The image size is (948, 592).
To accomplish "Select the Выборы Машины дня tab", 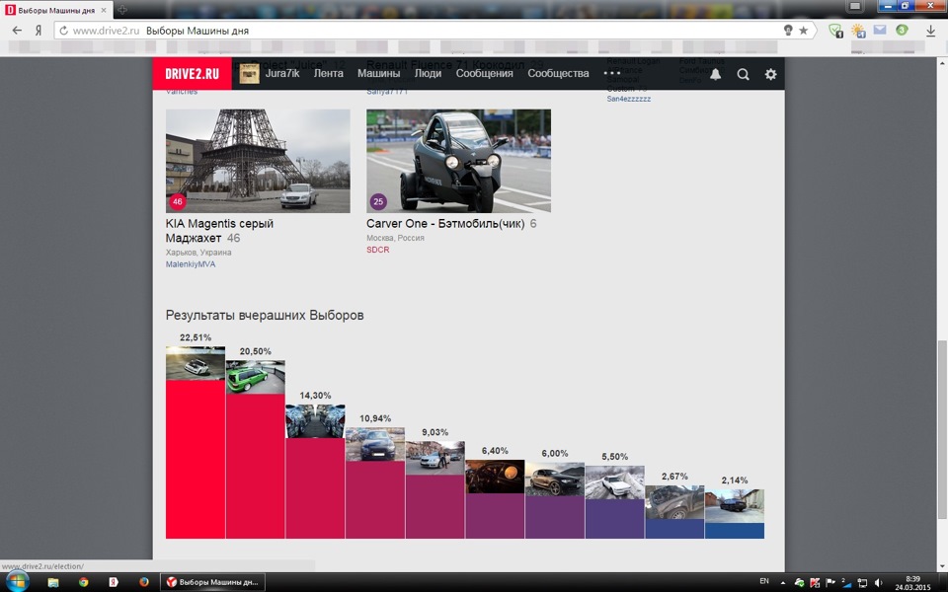I will click(56, 10).
